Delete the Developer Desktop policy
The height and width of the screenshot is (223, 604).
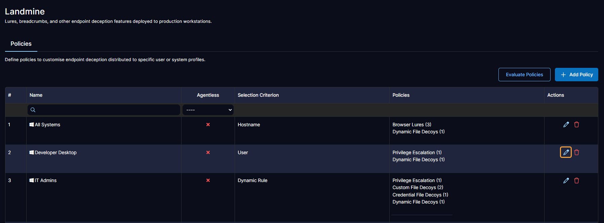point(576,152)
